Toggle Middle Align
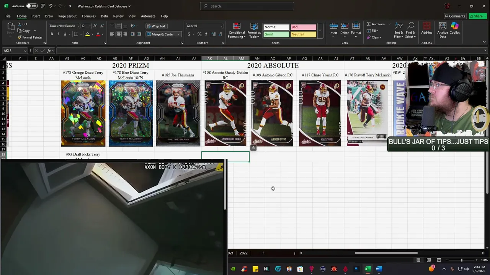This screenshot has height=275, width=490. point(119,26)
